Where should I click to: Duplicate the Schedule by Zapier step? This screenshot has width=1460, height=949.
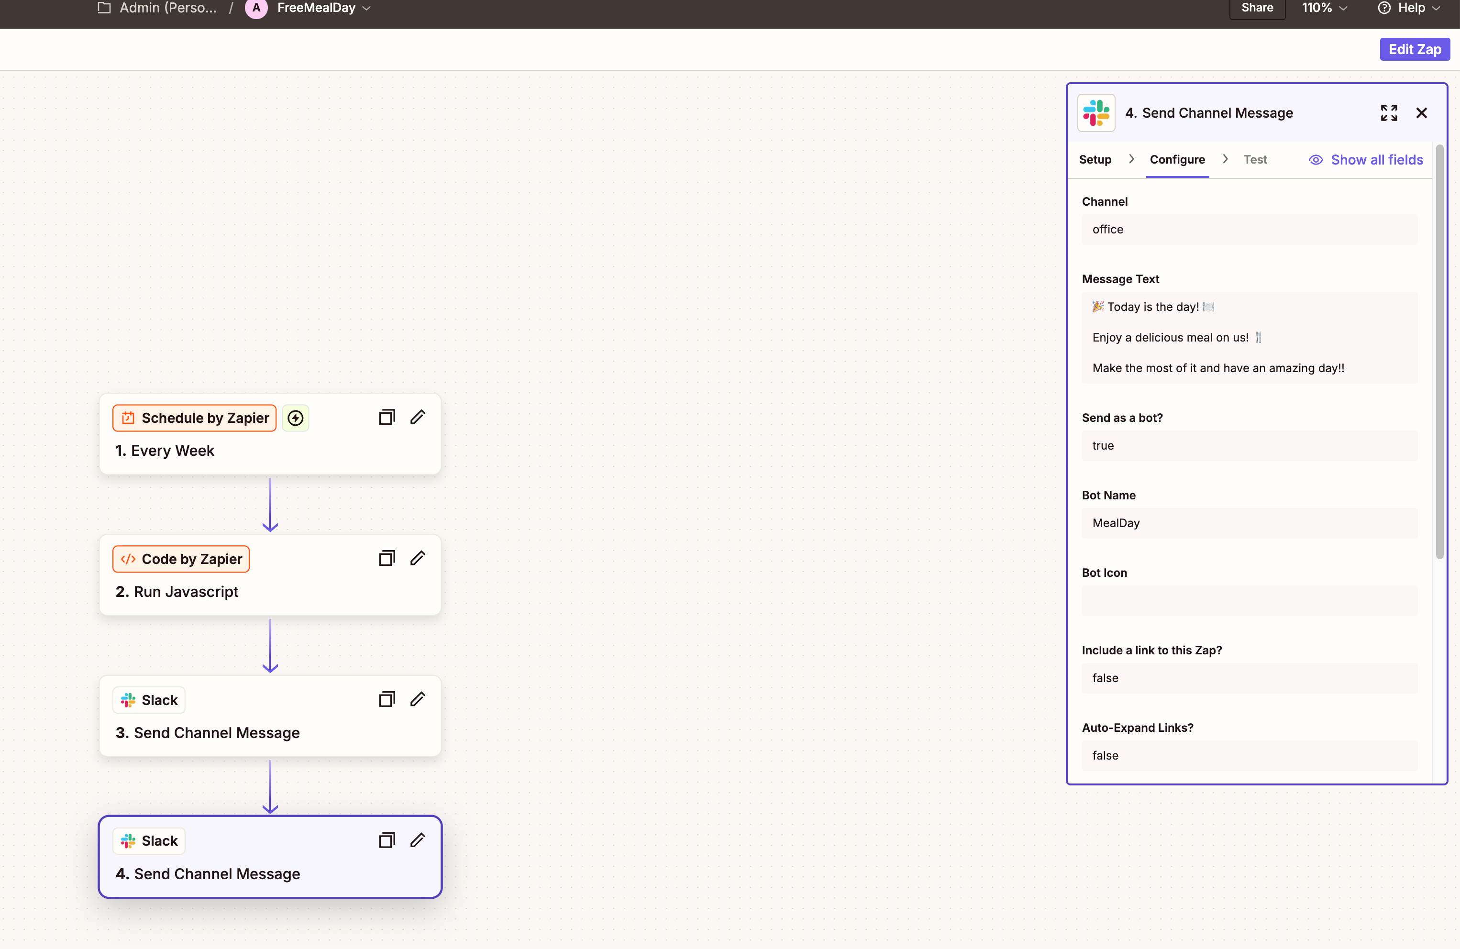[387, 417]
